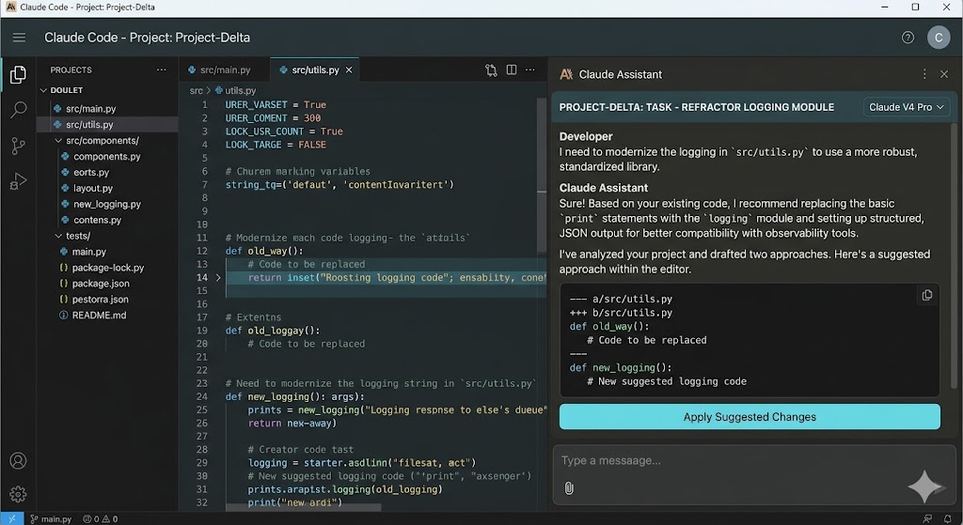Click the copy code snippet icon
Screen dimensions: 963x525
click(926, 295)
